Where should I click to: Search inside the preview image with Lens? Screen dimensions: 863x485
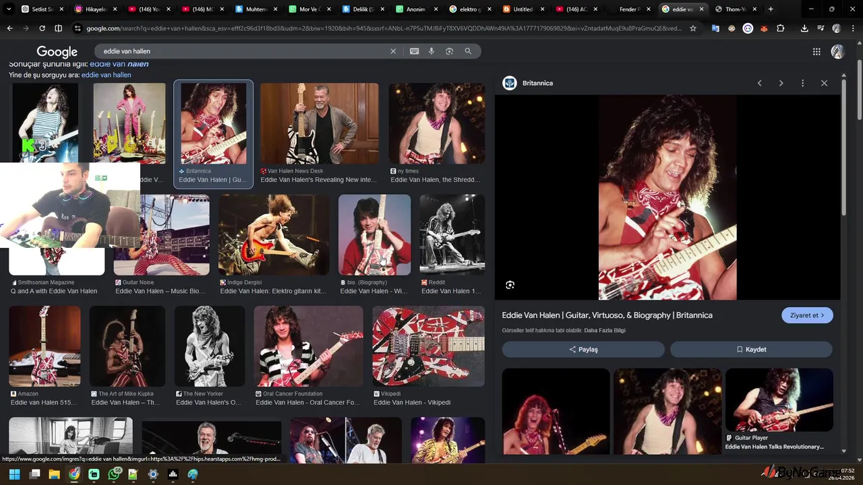510,285
